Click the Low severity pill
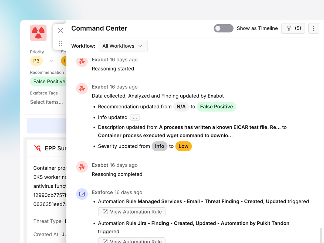 click(184, 146)
